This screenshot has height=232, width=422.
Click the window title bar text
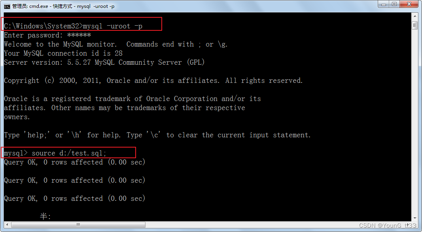click(63, 6)
